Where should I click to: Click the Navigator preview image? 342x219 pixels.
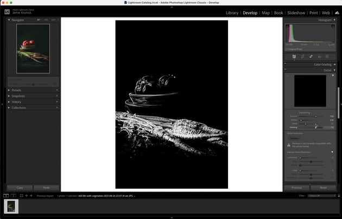pos(33,49)
